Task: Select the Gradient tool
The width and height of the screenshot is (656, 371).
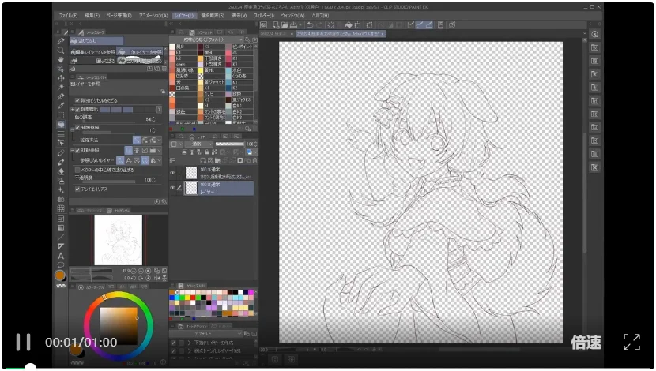Action: (61, 227)
